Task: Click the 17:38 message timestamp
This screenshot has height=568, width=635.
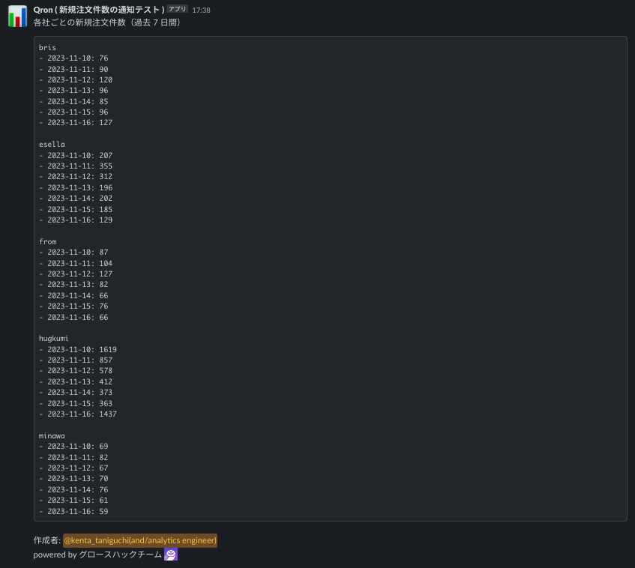Action: (201, 10)
